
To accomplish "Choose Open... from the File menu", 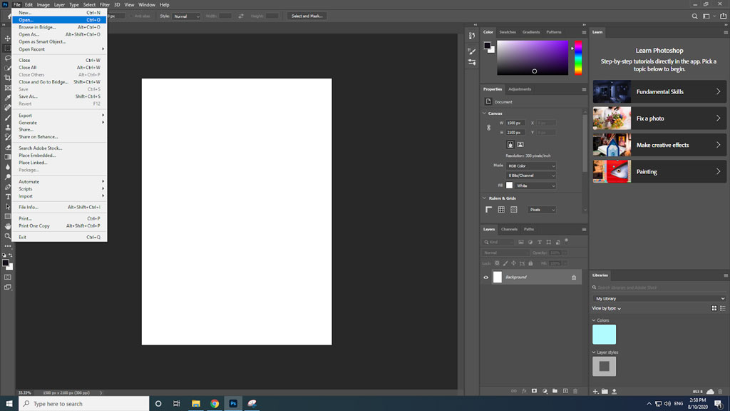I will click(59, 20).
